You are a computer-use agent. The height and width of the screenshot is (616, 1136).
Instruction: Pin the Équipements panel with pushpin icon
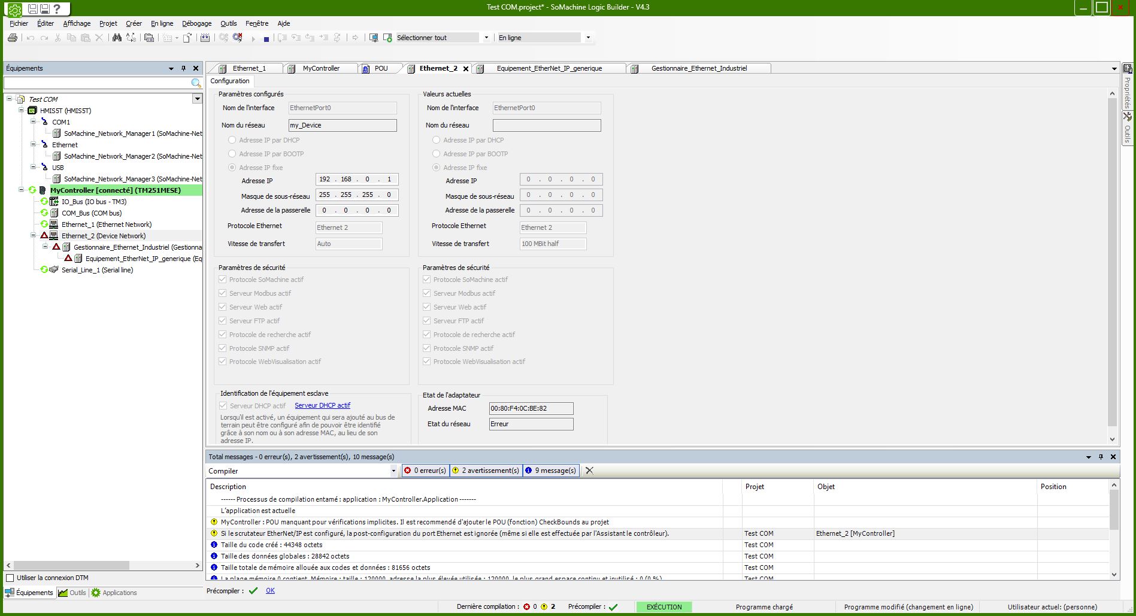click(x=183, y=68)
